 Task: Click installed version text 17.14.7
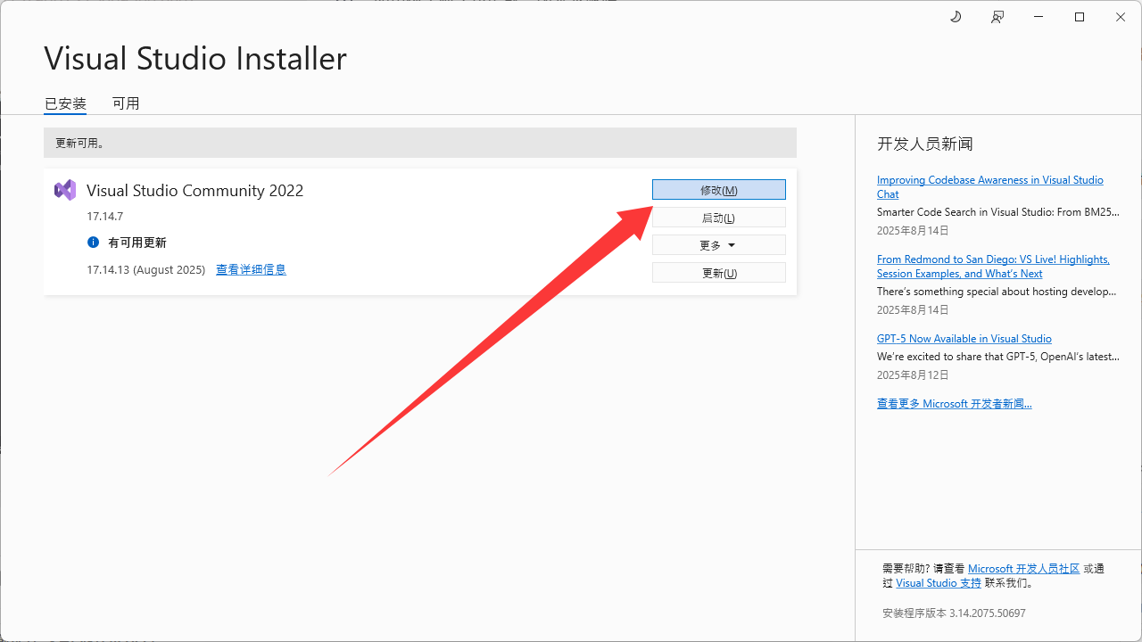click(x=105, y=217)
